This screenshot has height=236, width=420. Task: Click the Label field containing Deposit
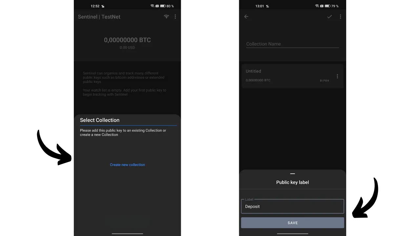point(292,206)
